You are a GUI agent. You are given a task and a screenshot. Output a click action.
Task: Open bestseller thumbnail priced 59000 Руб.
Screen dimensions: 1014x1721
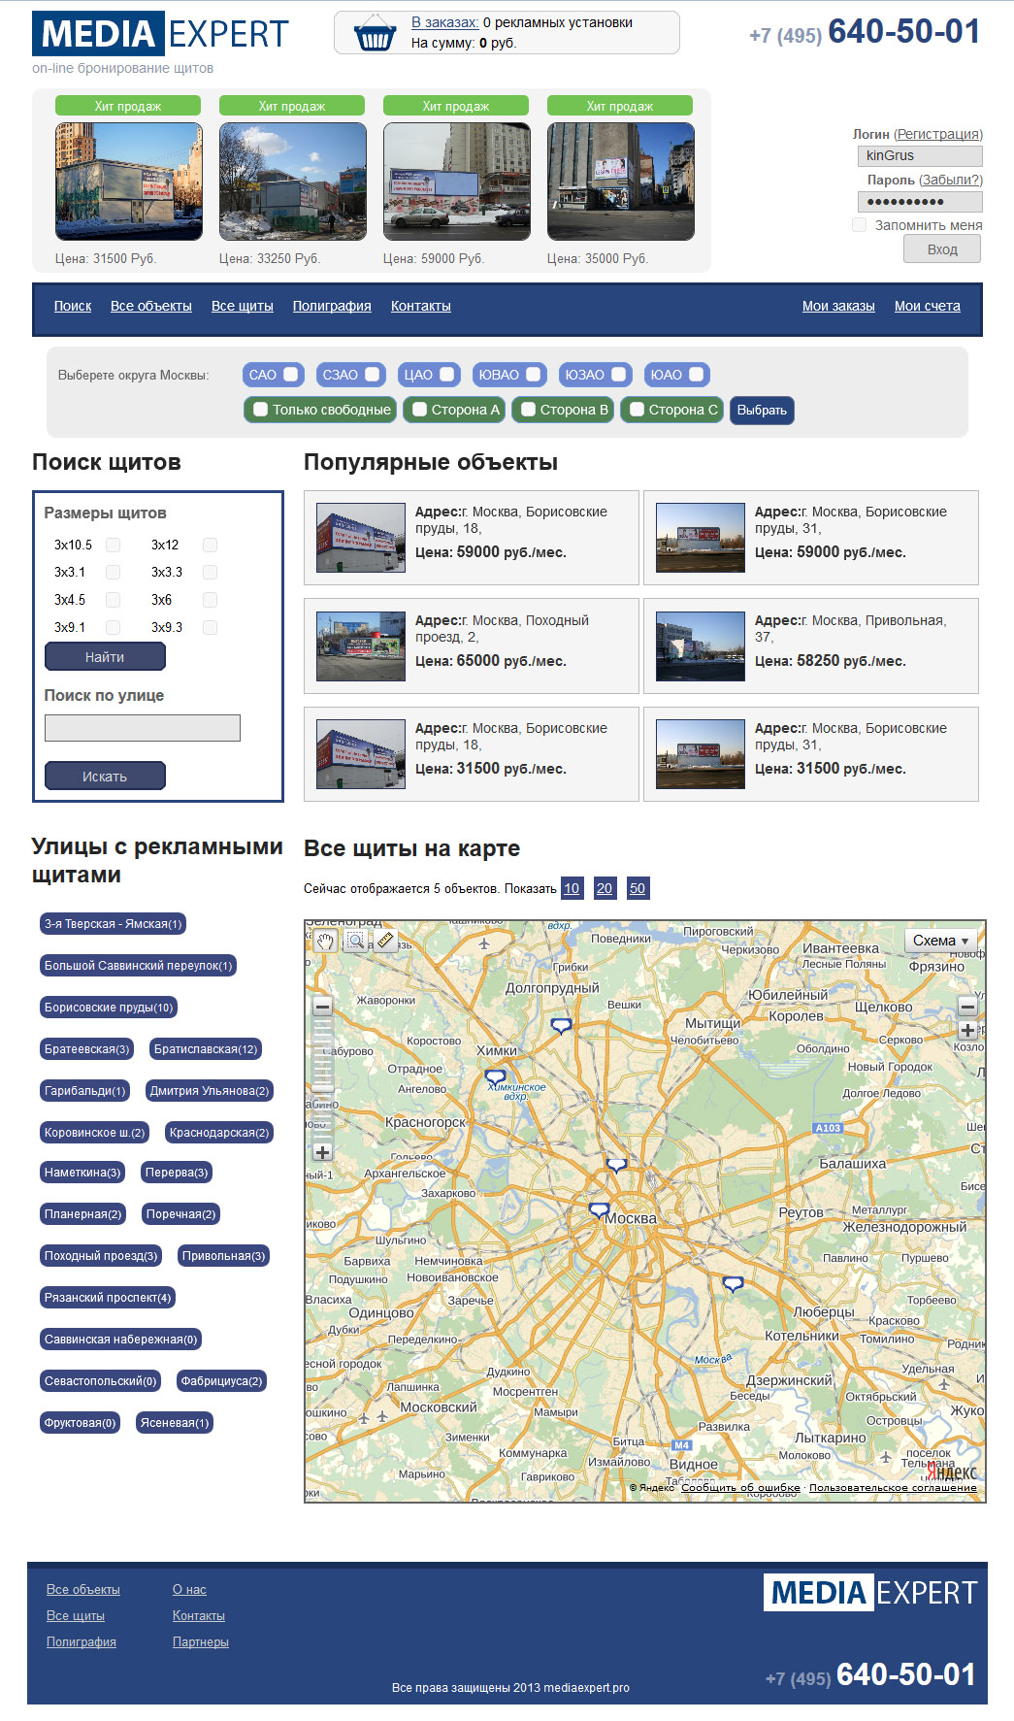click(457, 182)
